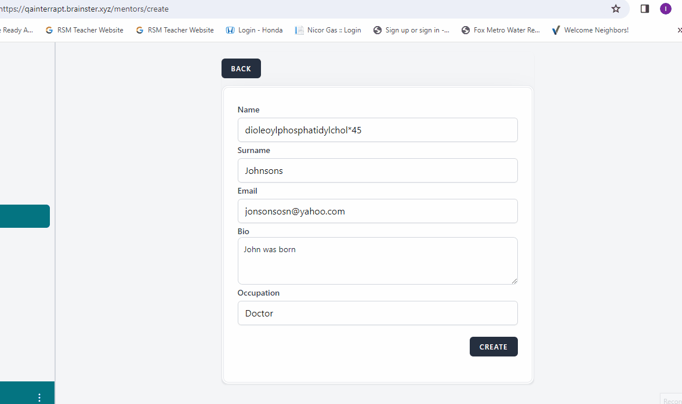Open the purple profile avatar
The image size is (682, 404).
665,9
